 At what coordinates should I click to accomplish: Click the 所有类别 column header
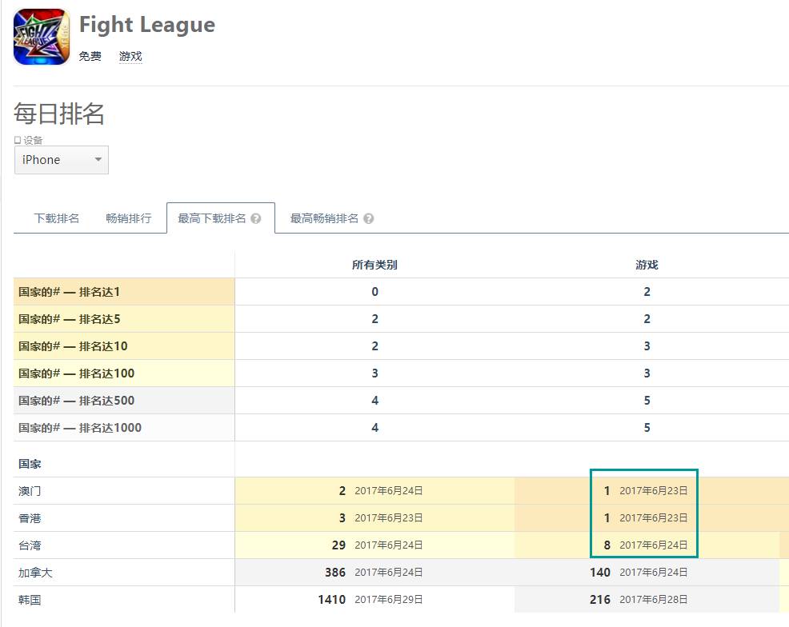click(374, 265)
